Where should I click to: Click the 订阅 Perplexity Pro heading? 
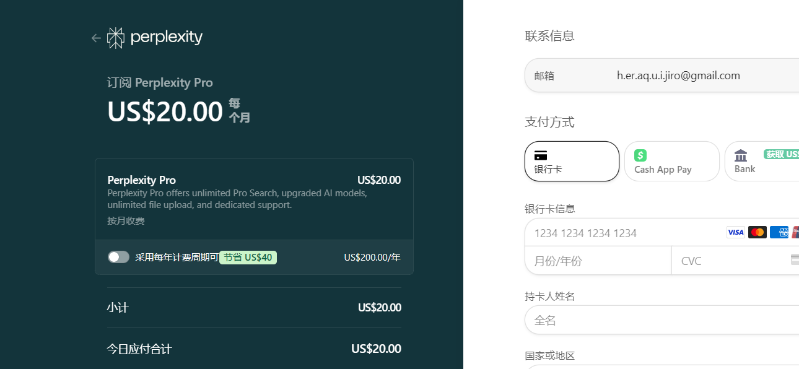pyautogui.click(x=160, y=82)
